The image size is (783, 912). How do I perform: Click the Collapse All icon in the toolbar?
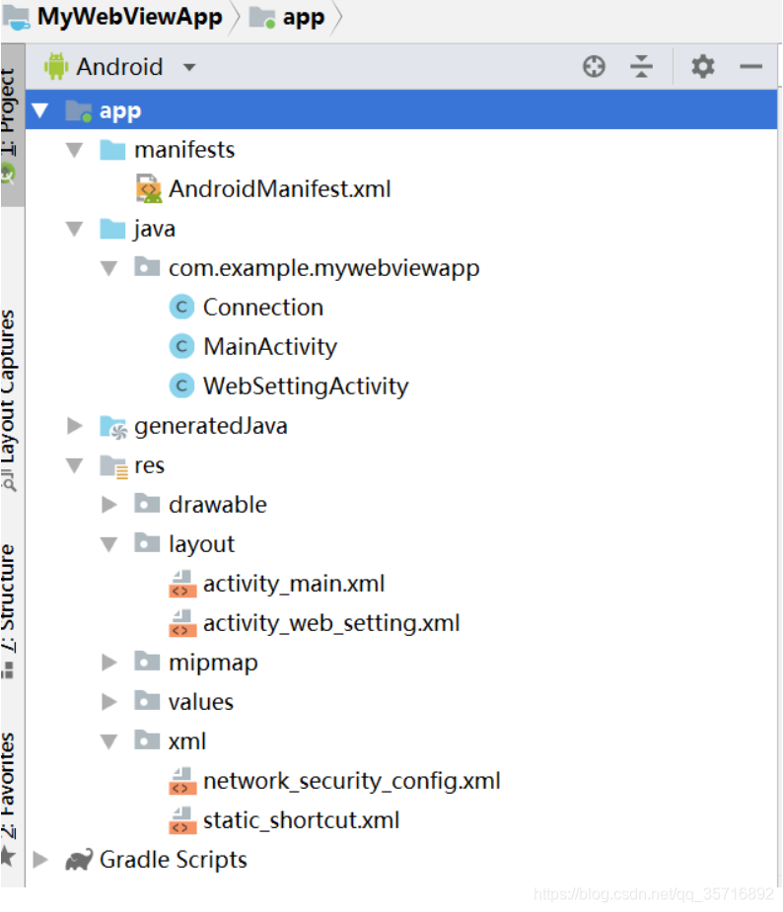(641, 66)
